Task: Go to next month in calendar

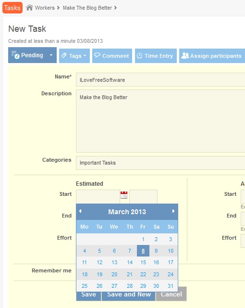Action: [173, 211]
